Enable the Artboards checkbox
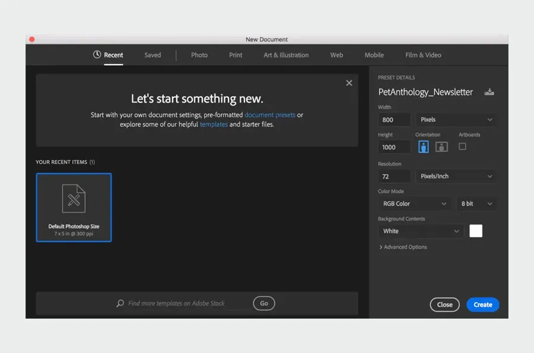The width and height of the screenshot is (534, 353). pyautogui.click(x=462, y=146)
